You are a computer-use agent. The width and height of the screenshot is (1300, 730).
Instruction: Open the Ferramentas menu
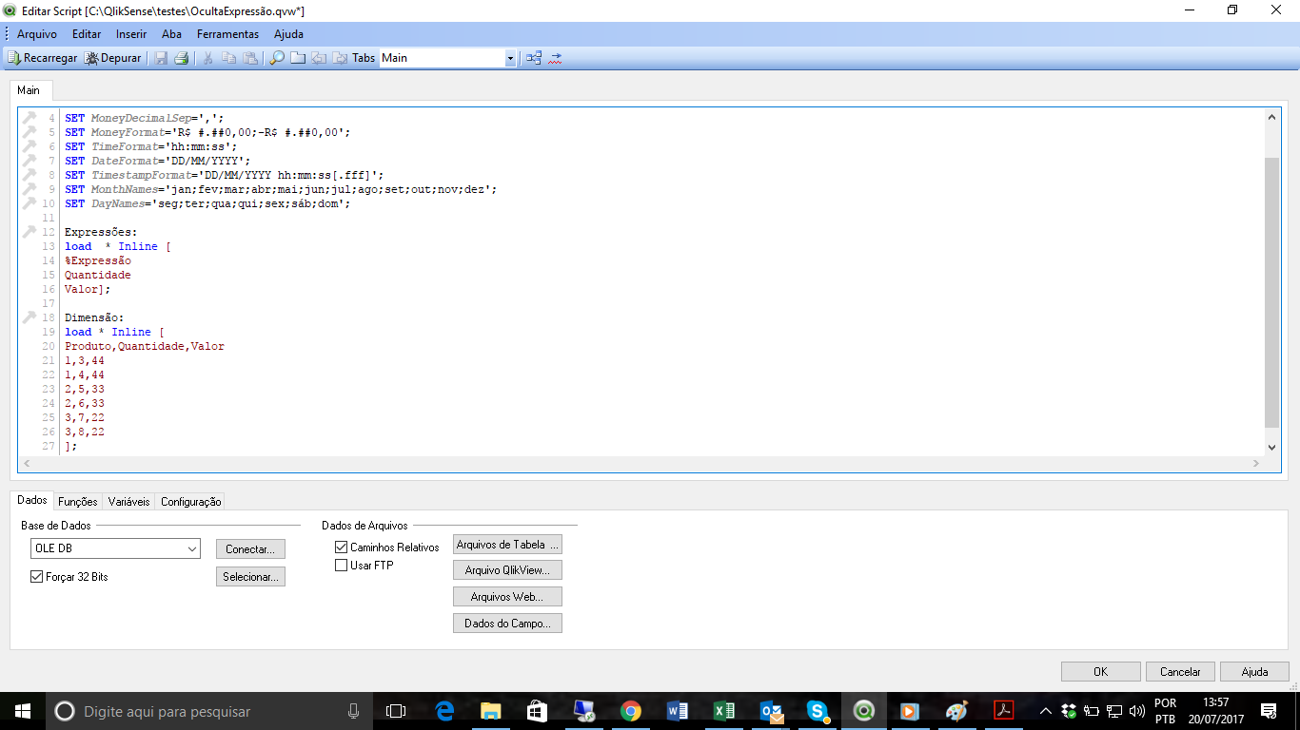click(x=227, y=34)
